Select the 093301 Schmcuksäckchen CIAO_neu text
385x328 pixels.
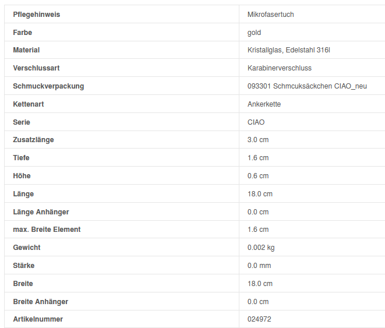307,86
